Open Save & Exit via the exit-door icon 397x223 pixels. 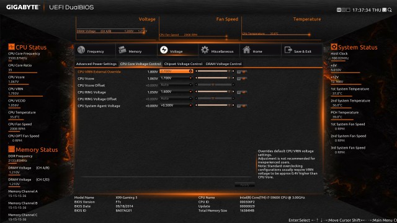288,50
